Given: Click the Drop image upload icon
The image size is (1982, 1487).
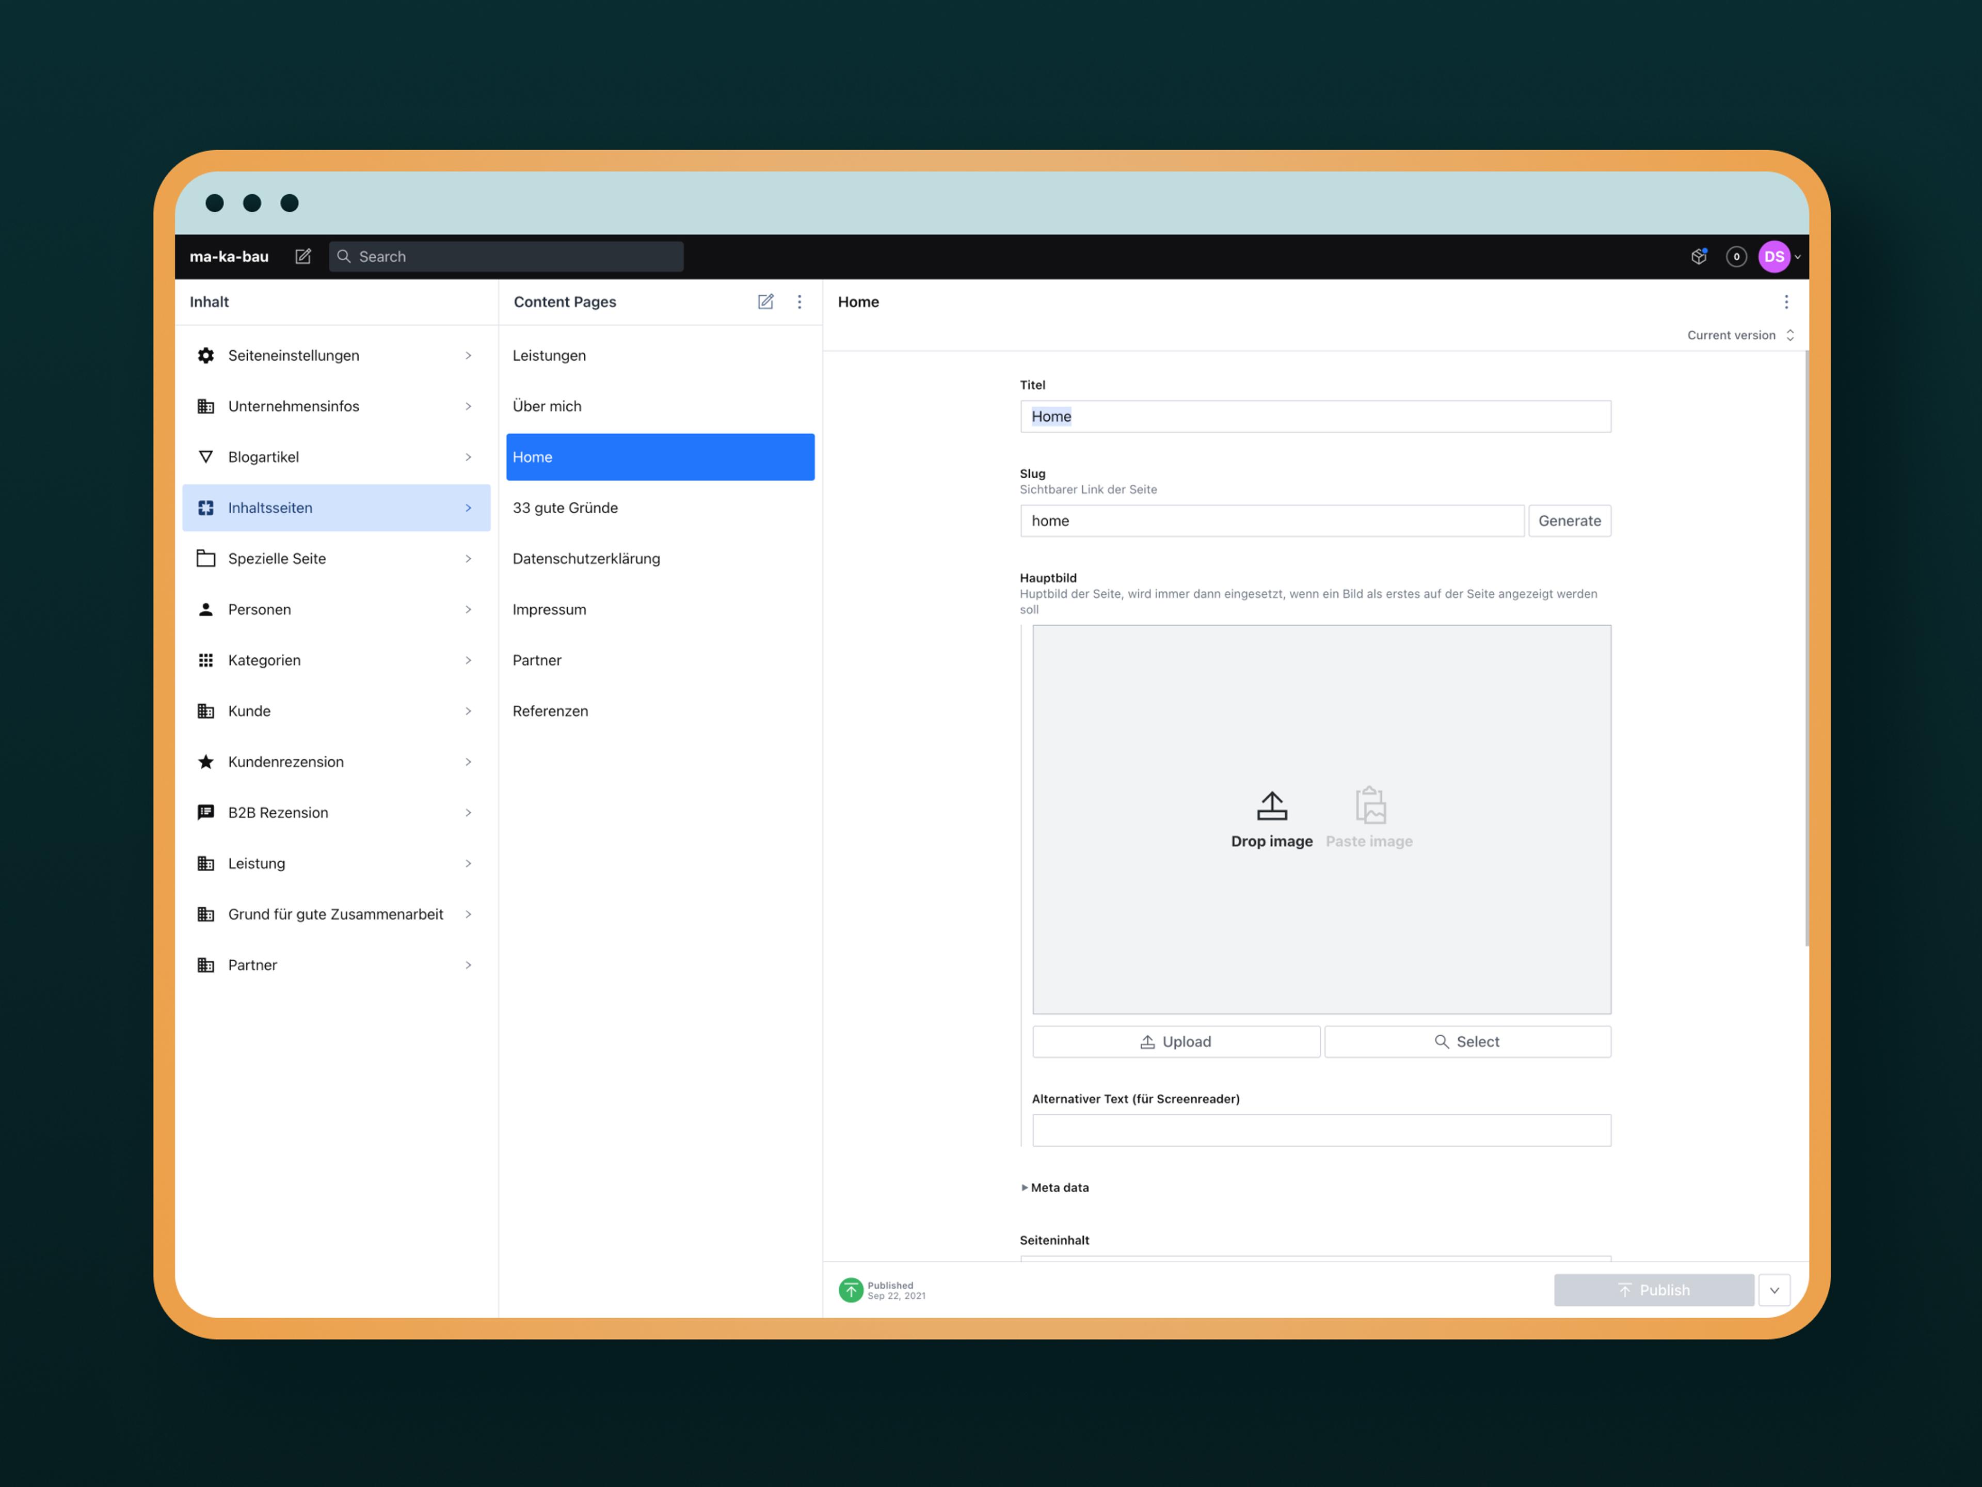Looking at the screenshot, I should tap(1271, 806).
